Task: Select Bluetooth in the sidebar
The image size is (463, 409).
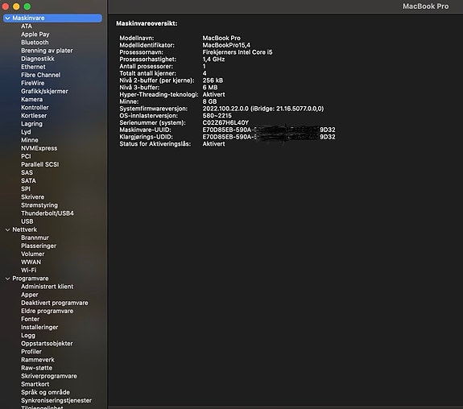Action: 35,43
